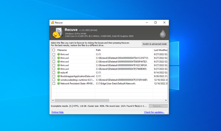Click the Recuva title bar app icon
The height and width of the screenshot is (131, 221).
[53, 23]
